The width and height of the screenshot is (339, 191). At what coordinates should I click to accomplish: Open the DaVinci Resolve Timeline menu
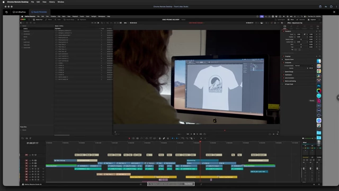(53, 16)
